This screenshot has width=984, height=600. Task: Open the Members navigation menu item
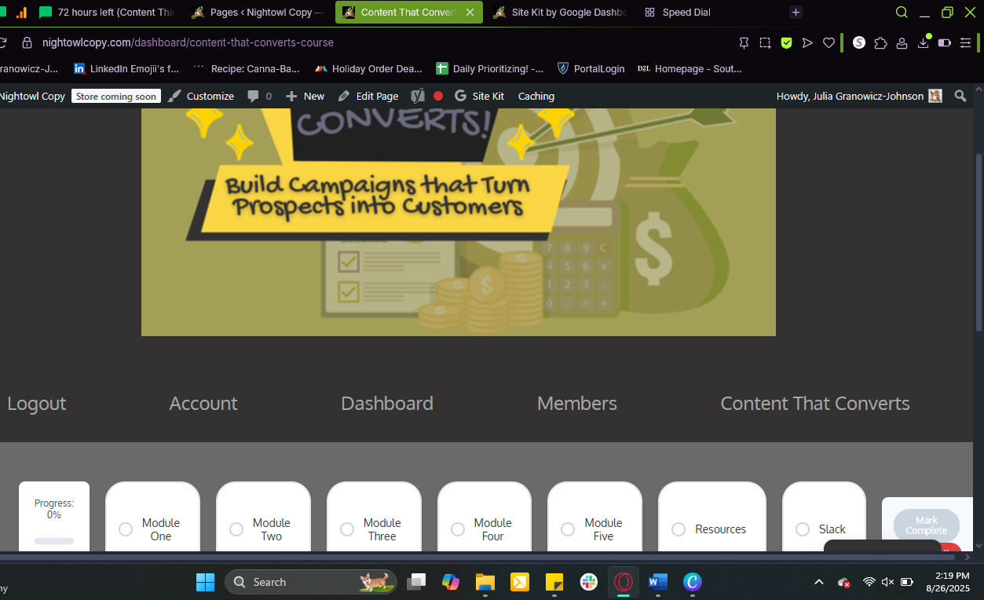coord(576,404)
